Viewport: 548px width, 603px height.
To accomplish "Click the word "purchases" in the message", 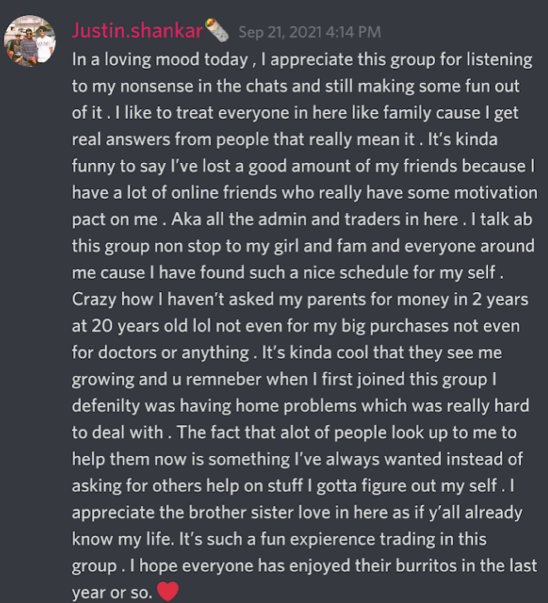I will point(409,326).
